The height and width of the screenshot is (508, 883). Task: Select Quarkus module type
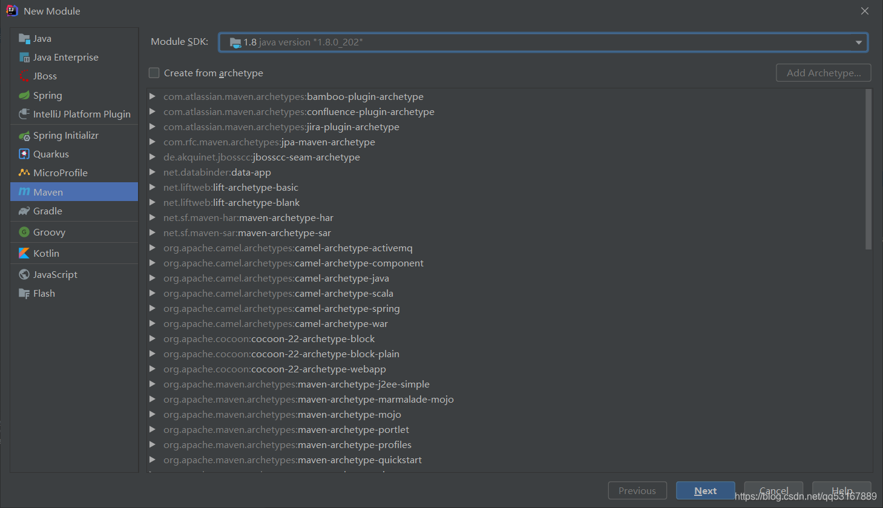tap(74, 154)
